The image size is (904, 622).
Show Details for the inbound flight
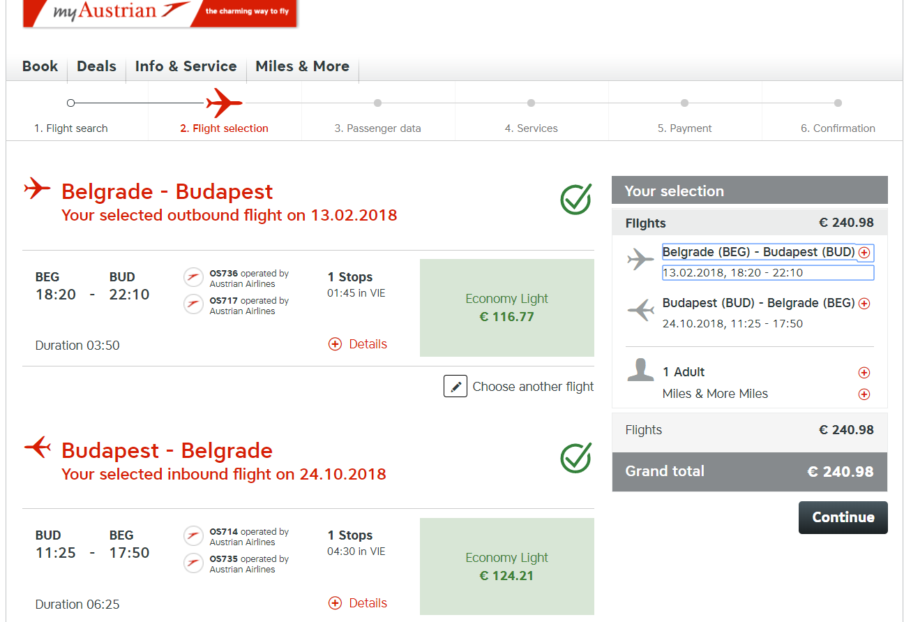pos(358,603)
